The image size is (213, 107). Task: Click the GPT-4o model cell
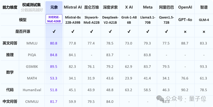(185, 20)
